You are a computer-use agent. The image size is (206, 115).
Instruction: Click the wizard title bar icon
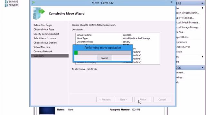pos(33,3)
